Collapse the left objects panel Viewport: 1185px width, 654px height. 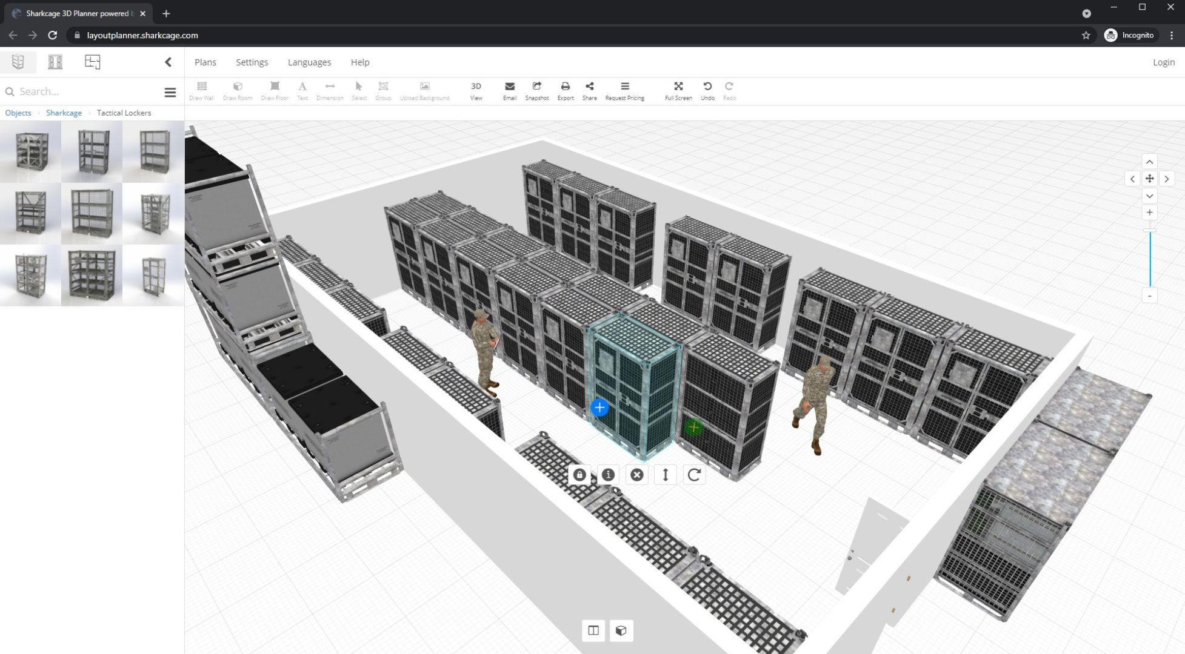pyautogui.click(x=169, y=61)
